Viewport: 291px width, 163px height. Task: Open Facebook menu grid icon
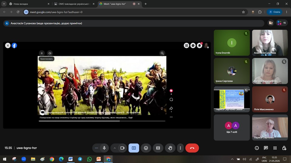186,46
